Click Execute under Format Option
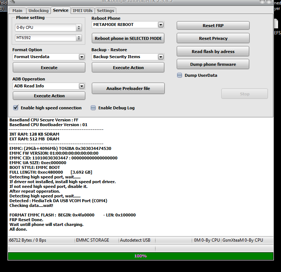This screenshot has width=281, height=272. 49,68
